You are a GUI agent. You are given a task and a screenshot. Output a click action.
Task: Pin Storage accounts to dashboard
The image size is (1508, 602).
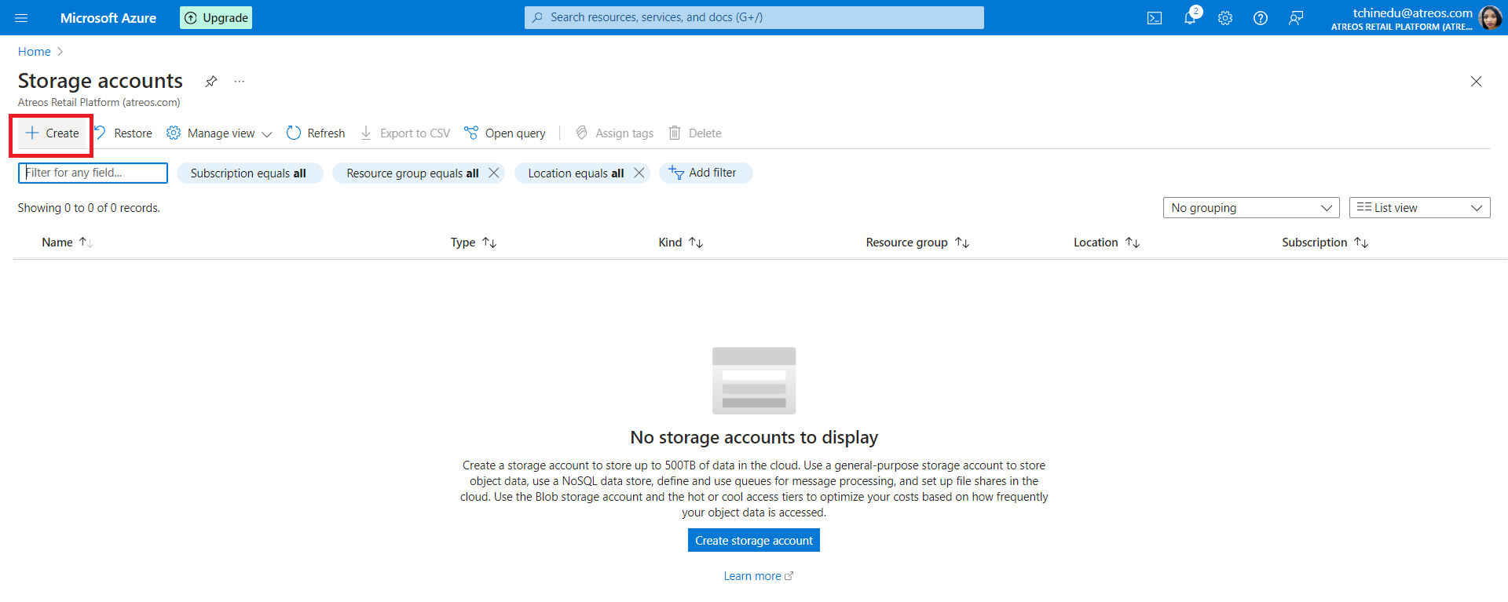tap(211, 81)
